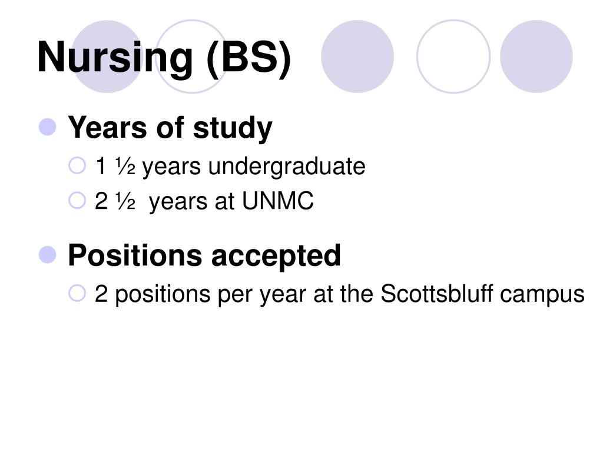Click the word 'undergraduate' in first sub-bullet
The height and width of the screenshot is (452, 603).
coord(287,167)
